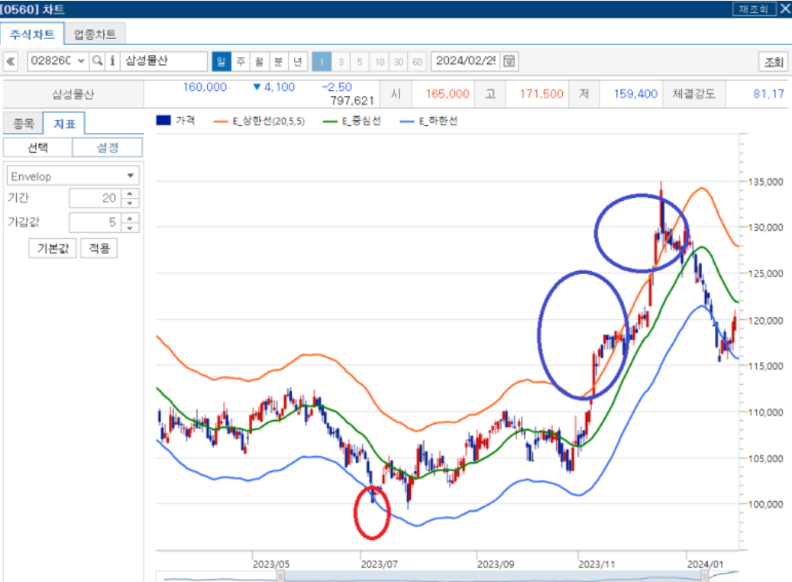Select the 설정 sub-tab
Viewport: 792px width, 582px height.
click(x=108, y=147)
